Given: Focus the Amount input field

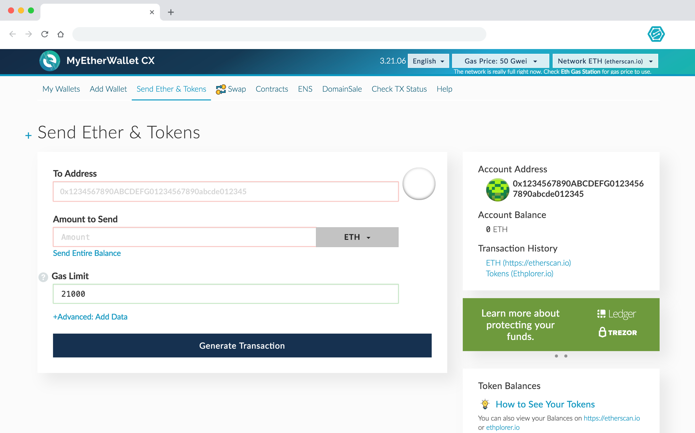Looking at the screenshot, I should (184, 237).
